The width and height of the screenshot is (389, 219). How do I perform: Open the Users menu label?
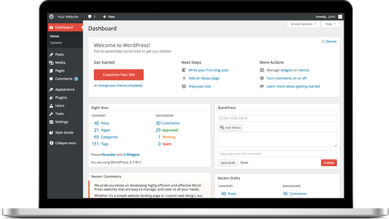[60, 106]
